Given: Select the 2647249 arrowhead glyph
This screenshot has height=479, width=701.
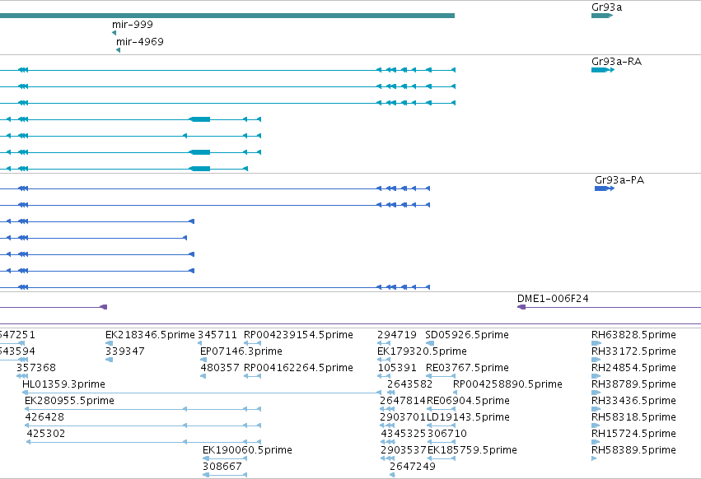Looking at the screenshot, I should pyautogui.click(x=392, y=475).
